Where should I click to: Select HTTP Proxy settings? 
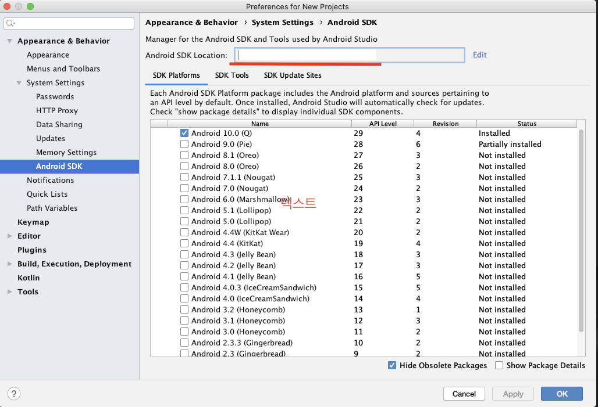57,110
